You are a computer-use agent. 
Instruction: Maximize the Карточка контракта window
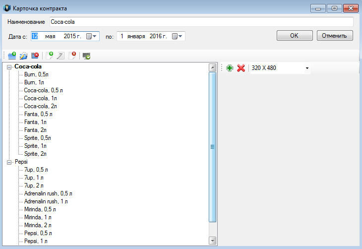(334, 8)
